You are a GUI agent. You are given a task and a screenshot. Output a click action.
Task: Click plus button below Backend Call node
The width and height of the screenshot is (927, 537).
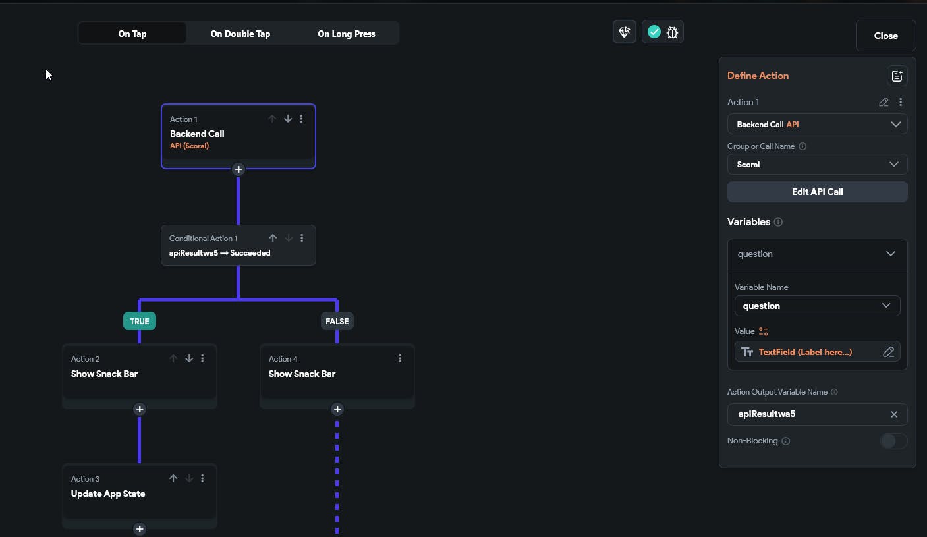[239, 169]
